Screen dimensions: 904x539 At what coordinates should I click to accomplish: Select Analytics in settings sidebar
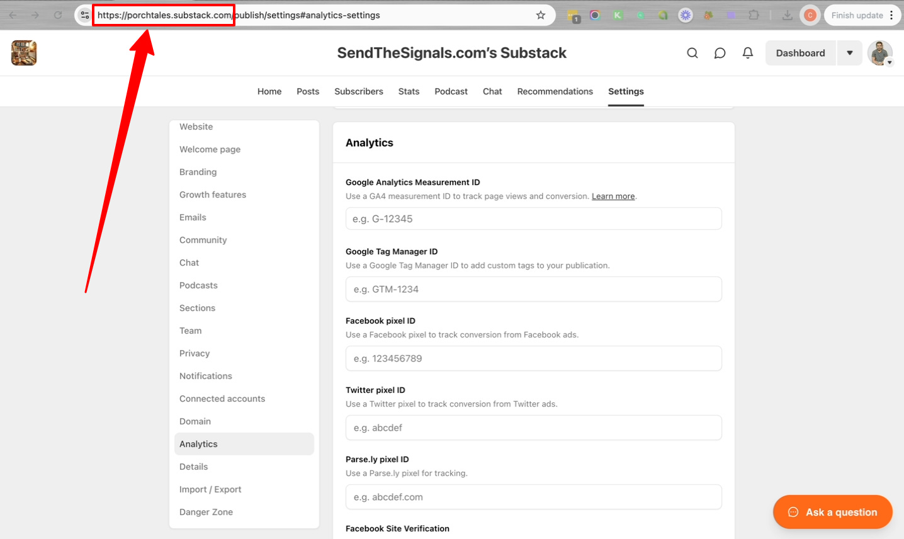pos(244,444)
